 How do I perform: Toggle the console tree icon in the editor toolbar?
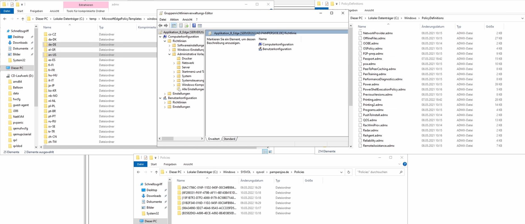[x=174, y=26]
